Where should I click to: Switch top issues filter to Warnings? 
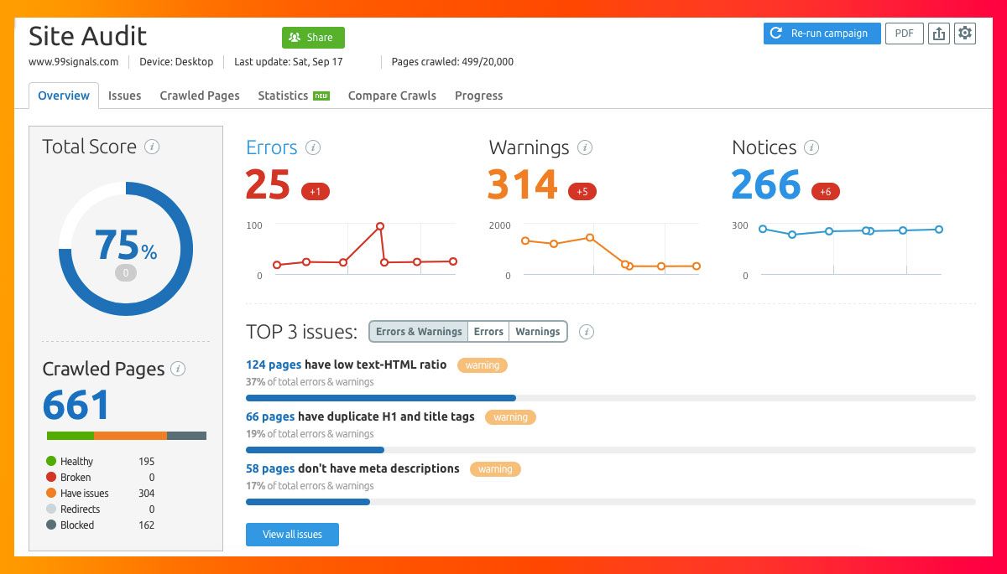[x=538, y=332]
